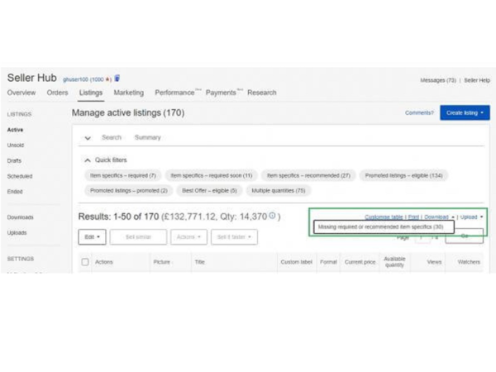The height and width of the screenshot is (372, 496).
Task: Open the Research tab
Action: pyautogui.click(x=262, y=93)
